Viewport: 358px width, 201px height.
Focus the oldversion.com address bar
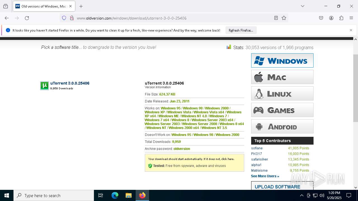click(173, 18)
